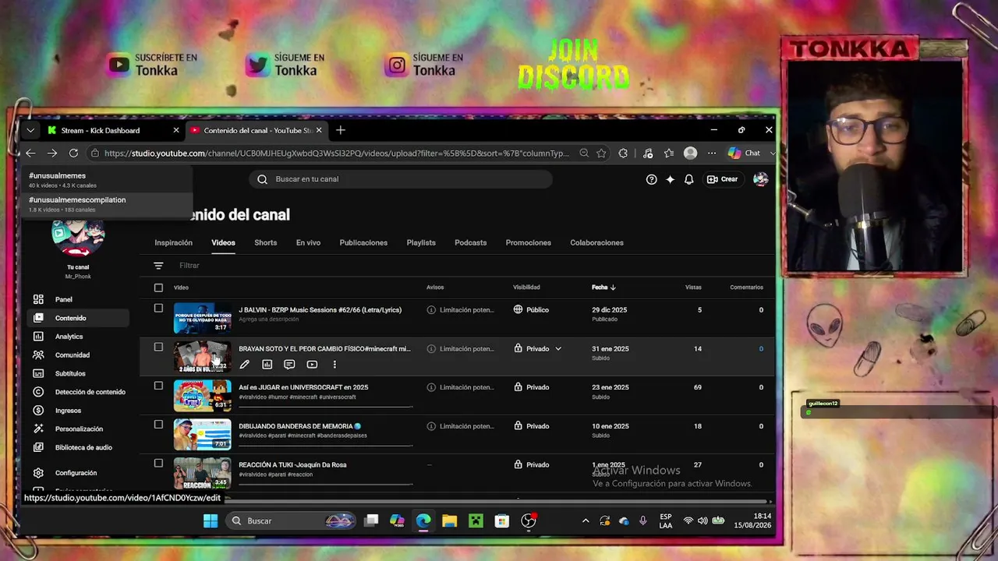Open the Edge profile icon
This screenshot has height=561, width=998.
690,153
